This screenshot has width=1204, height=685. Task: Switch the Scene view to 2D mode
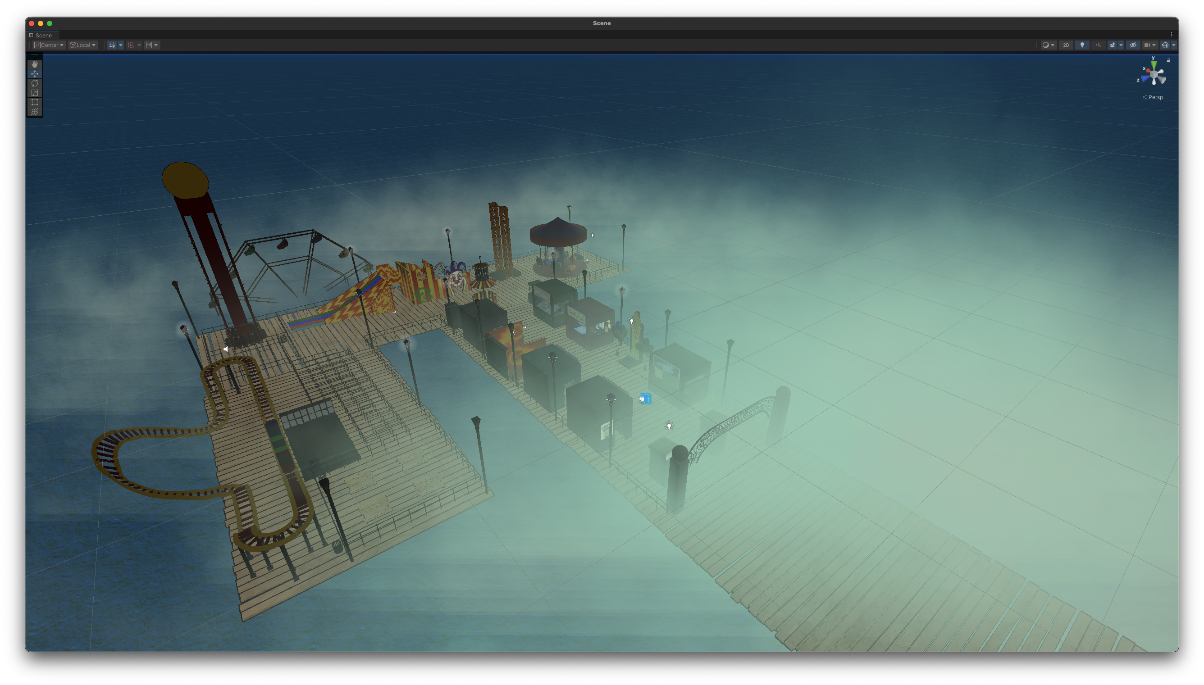1066,45
